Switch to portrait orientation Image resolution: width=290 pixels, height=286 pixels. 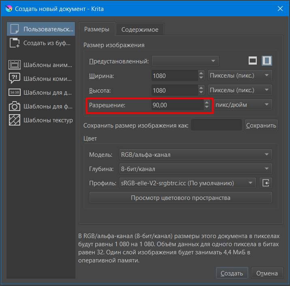pyautogui.click(x=267, y=61)
